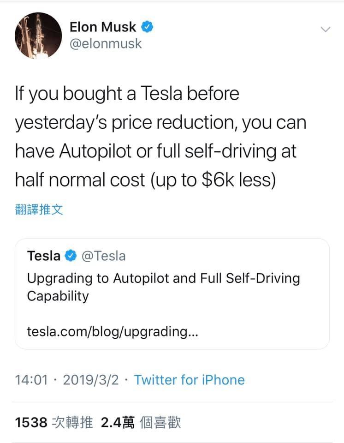Open the tesla.com/blog/upgrading link

click(113, 332)
